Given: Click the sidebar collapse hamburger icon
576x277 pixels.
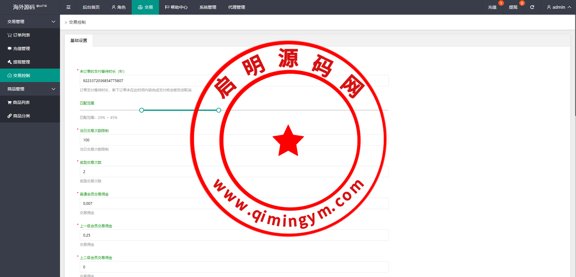Looking at the screenshot, I should pos(68,7).
